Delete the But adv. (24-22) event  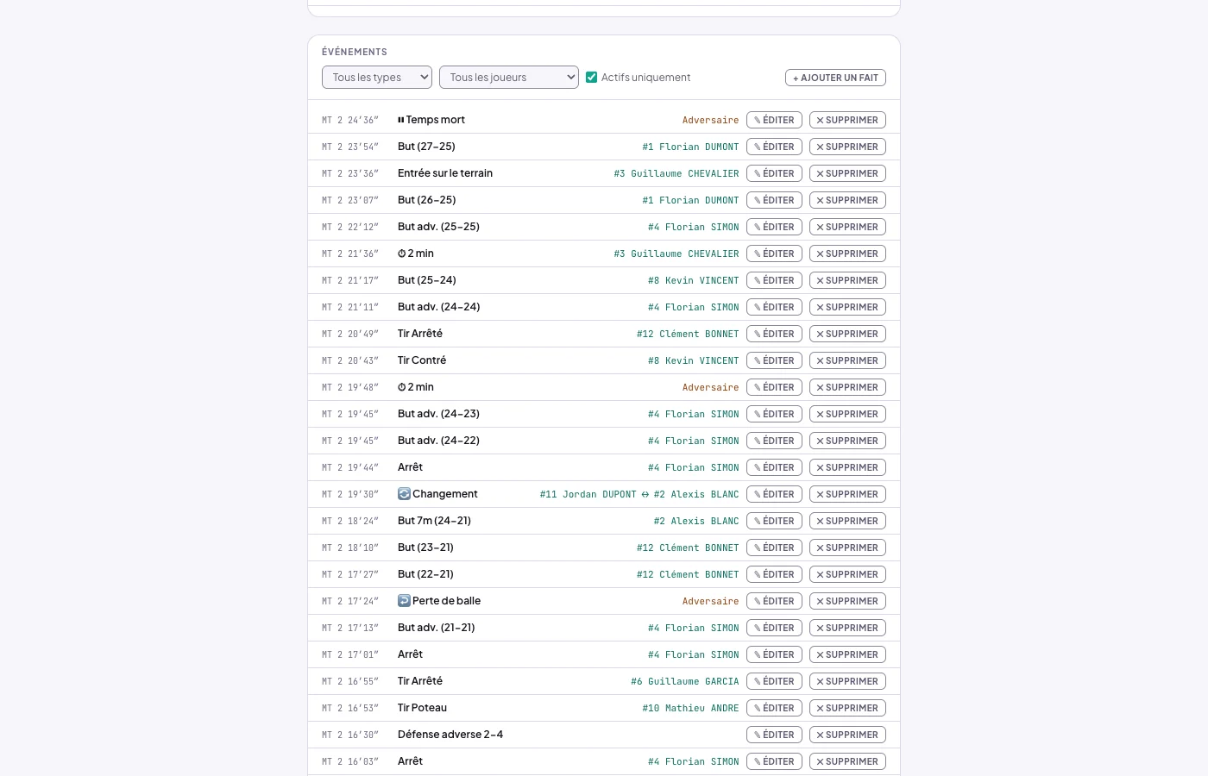tap(847, 441)
